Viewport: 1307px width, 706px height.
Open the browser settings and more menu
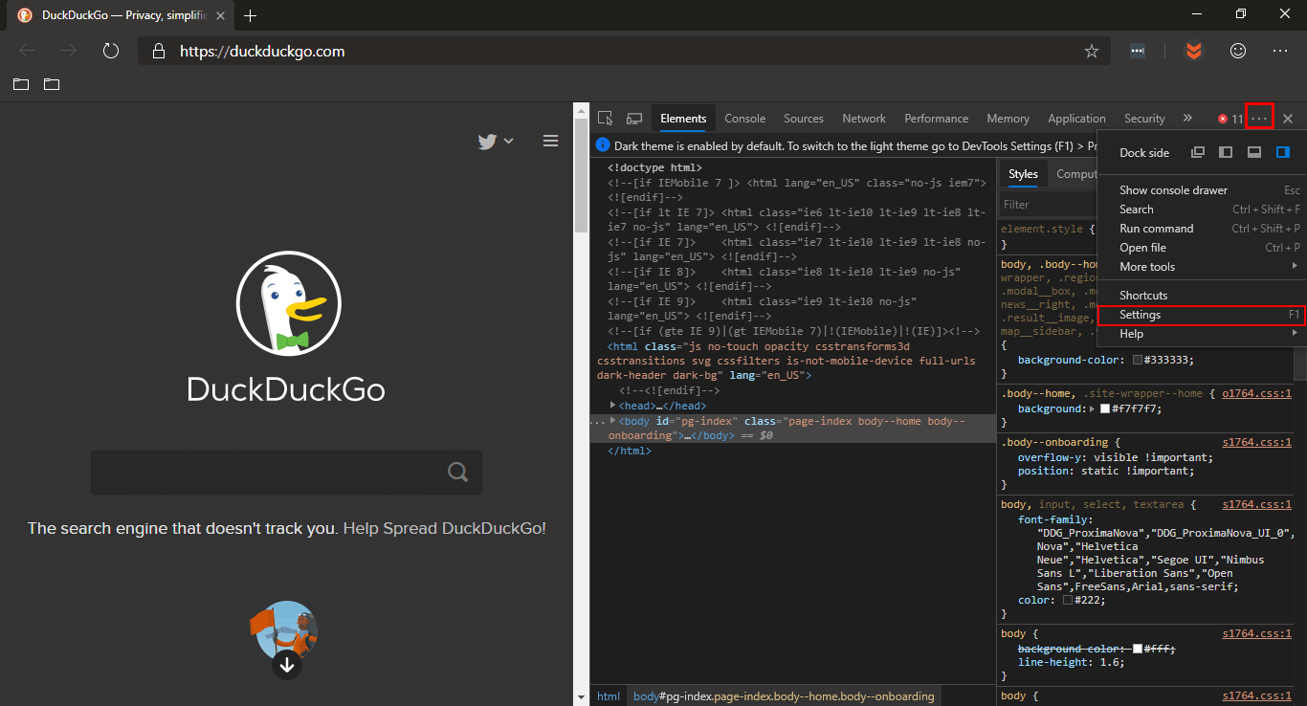(1280, 51)
